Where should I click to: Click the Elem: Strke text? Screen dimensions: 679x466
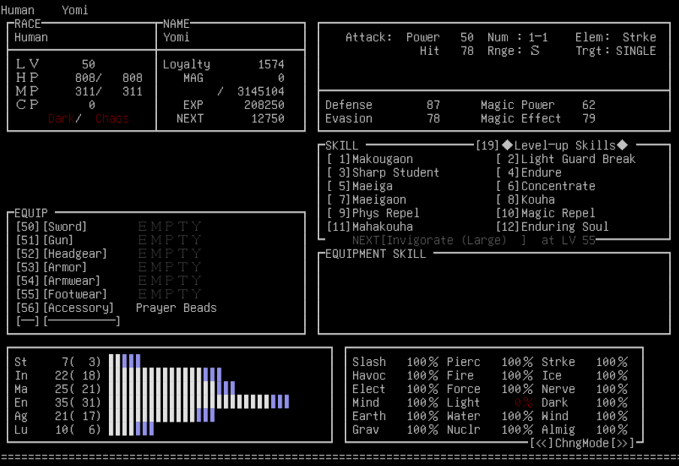tap(616, 38)
